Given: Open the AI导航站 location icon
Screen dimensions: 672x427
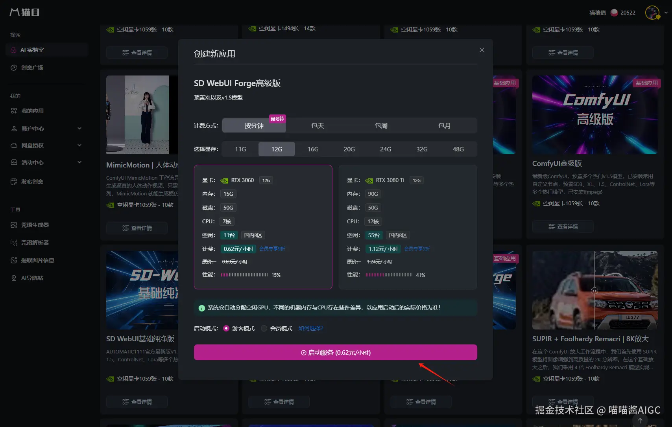Looking at the screenshot, I should point(14,278).
